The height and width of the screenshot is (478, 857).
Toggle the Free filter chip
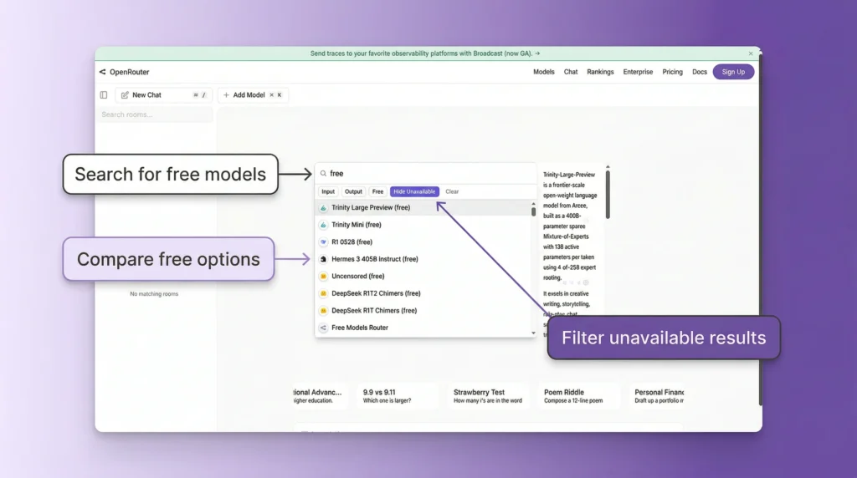coord(377,191)
